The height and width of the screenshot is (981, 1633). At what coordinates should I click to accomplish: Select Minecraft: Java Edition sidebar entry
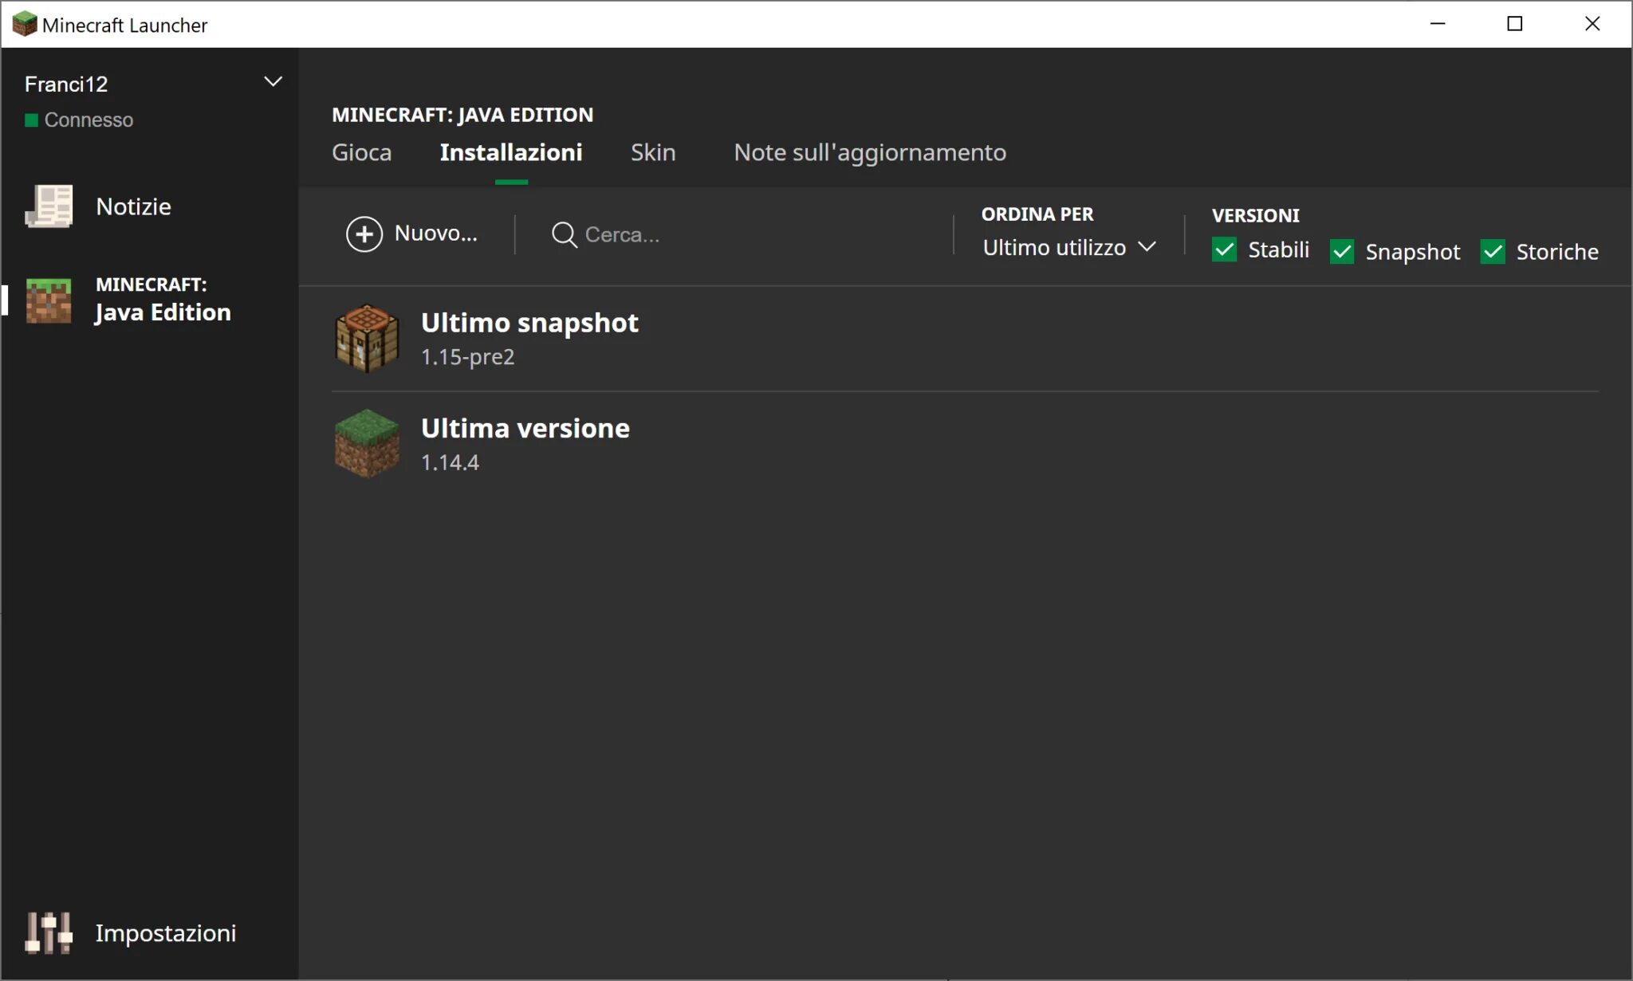click(x=150, y=300)
